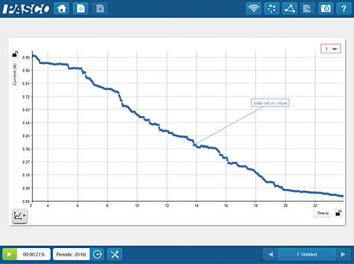Toggle run 1 in the legend
Image resolution: width=354 pixels, height=264 pixels.
click(x=330, y=49)
